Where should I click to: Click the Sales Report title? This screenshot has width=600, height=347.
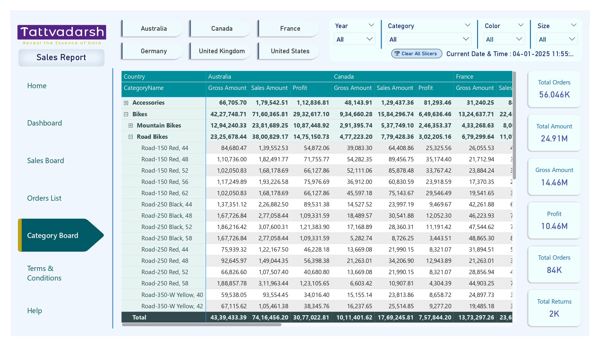click(x=61, y=57)
